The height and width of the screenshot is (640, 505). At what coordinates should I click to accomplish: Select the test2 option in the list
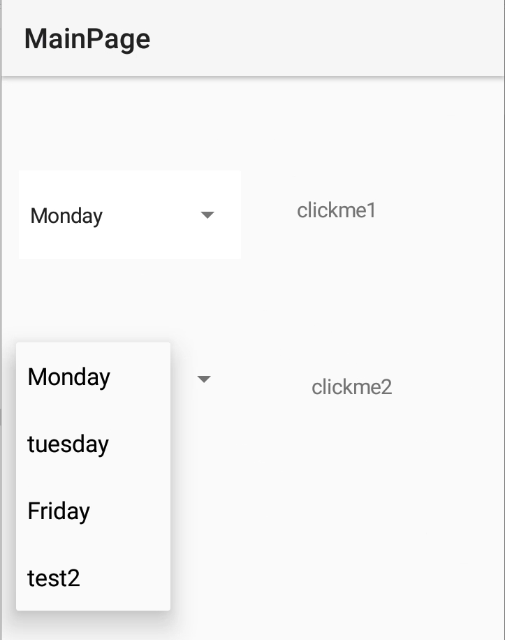tap(54, 578)
